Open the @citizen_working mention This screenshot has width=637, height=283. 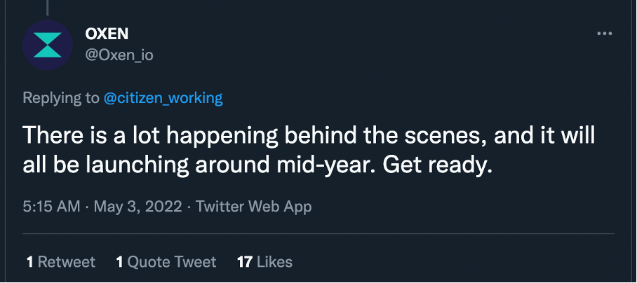tap(163, 98)
